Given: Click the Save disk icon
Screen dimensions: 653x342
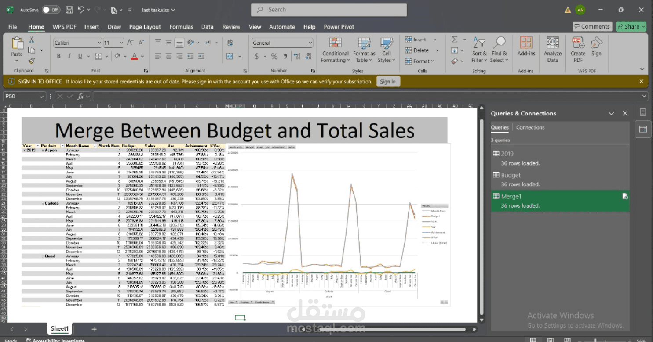Looking at the screenshot, I should pyautogui.click(x=69, y=10).
